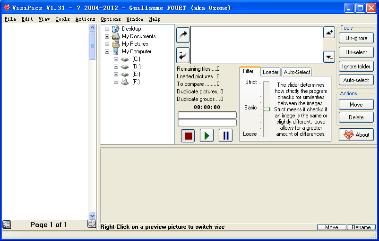Switch to the Auto-Select tab
This screenshot has height=241, width=379.
pos(297,72)
